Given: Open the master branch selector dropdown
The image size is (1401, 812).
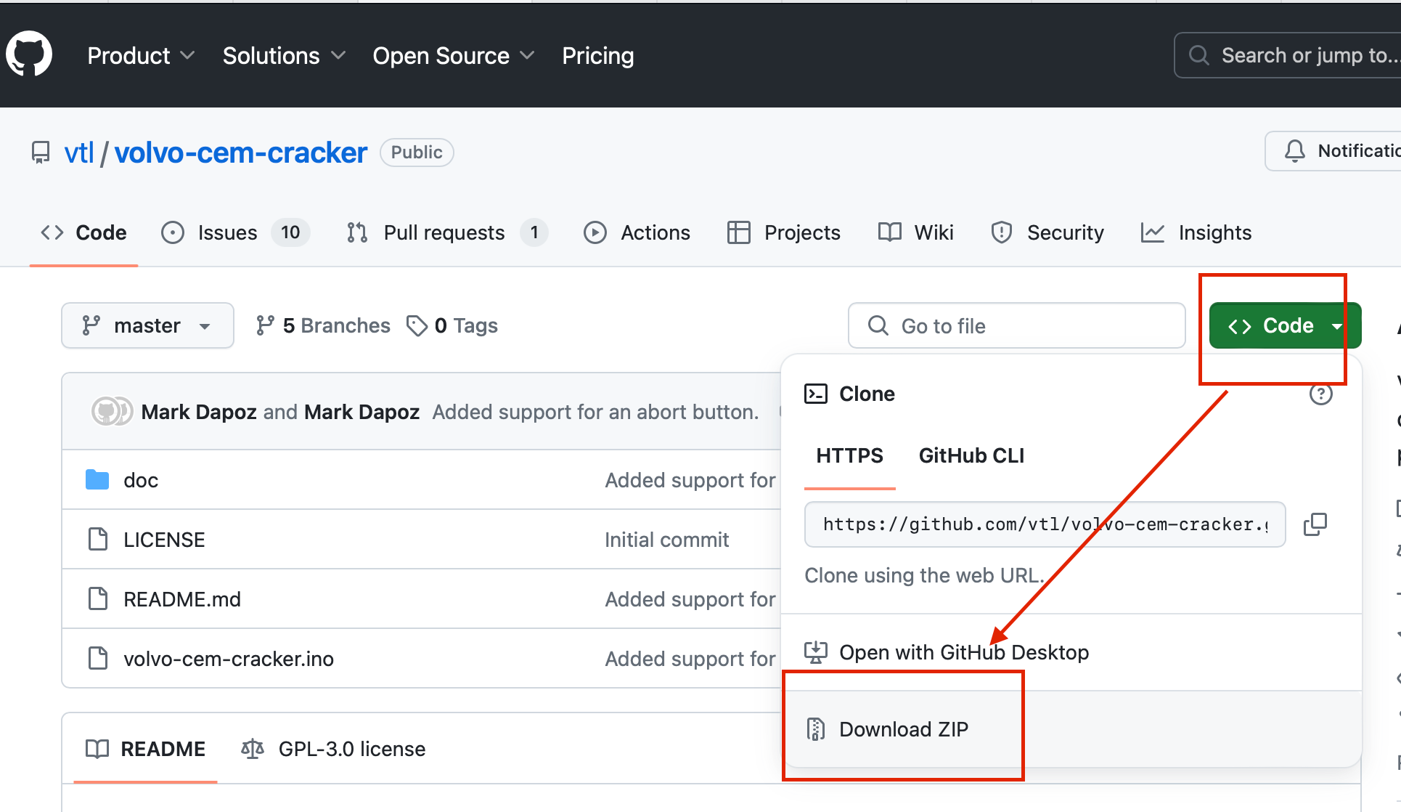Looking at the screenshot, I should click(147, 325).
